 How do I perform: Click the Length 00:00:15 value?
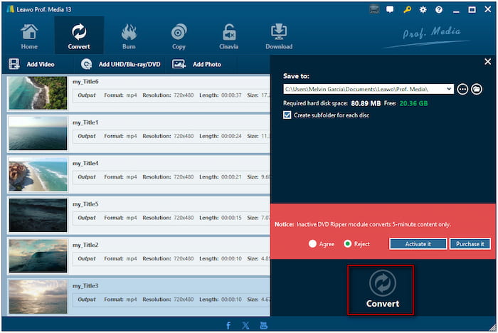(231, 218)
